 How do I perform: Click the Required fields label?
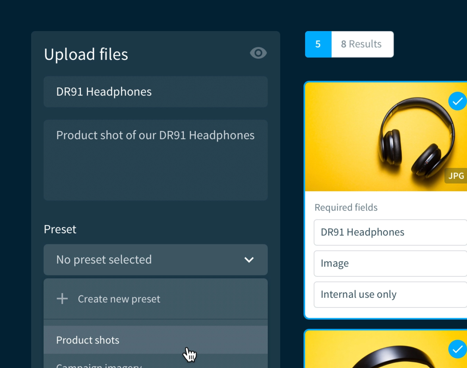pos(346,207)
